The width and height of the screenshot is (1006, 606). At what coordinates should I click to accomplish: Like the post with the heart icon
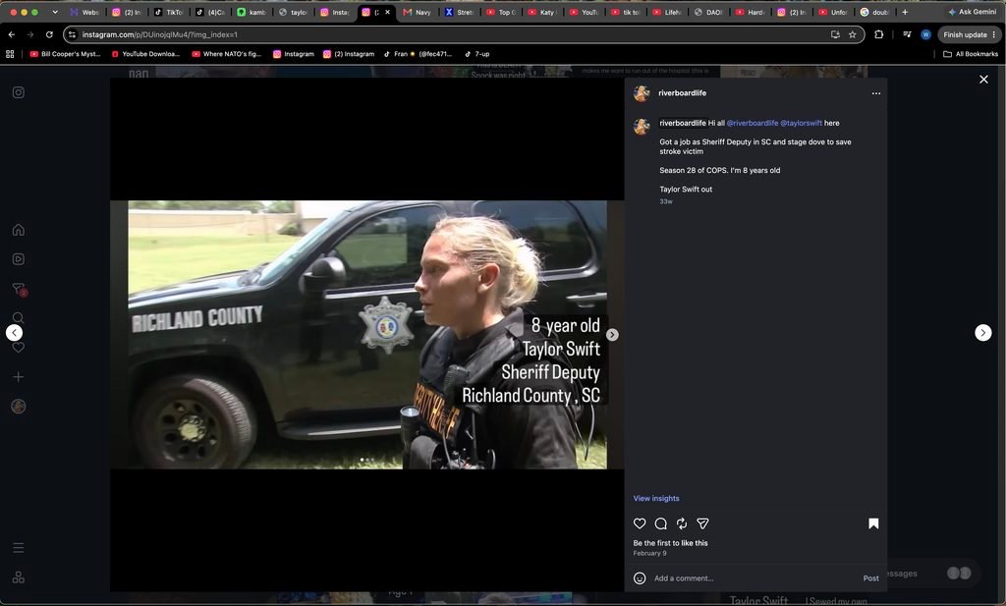(x=640, y=523)
